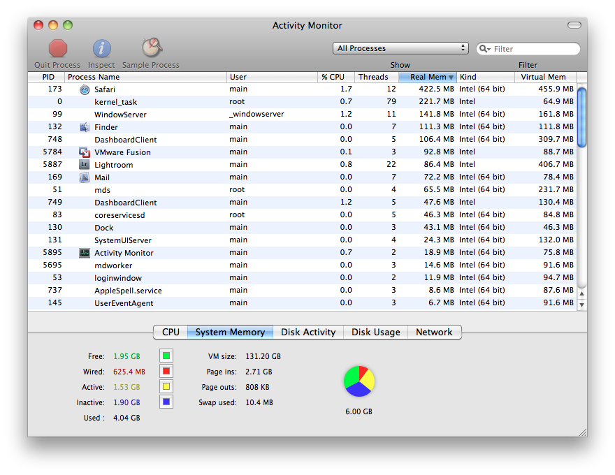Click kernel_task's 79 threads cell

391,101
